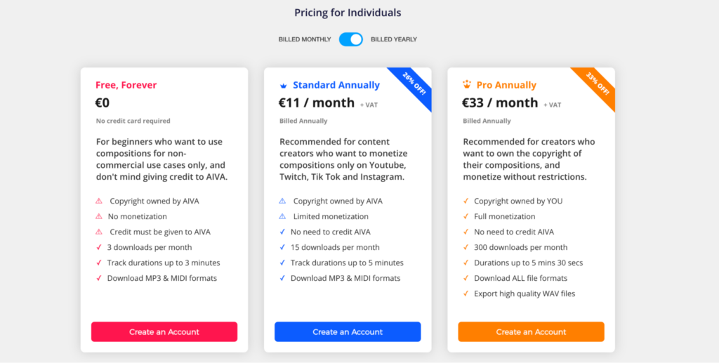Click checkmark beside Export high quality WAV files
719x363 pixels.
click(x=466, y=293)
